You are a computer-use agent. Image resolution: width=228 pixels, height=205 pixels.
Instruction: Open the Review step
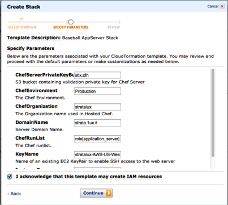tap(114, 27)
